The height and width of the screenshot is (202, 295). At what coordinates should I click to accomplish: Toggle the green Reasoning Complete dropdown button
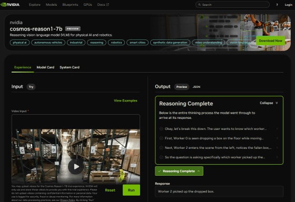tap(179, 171)
